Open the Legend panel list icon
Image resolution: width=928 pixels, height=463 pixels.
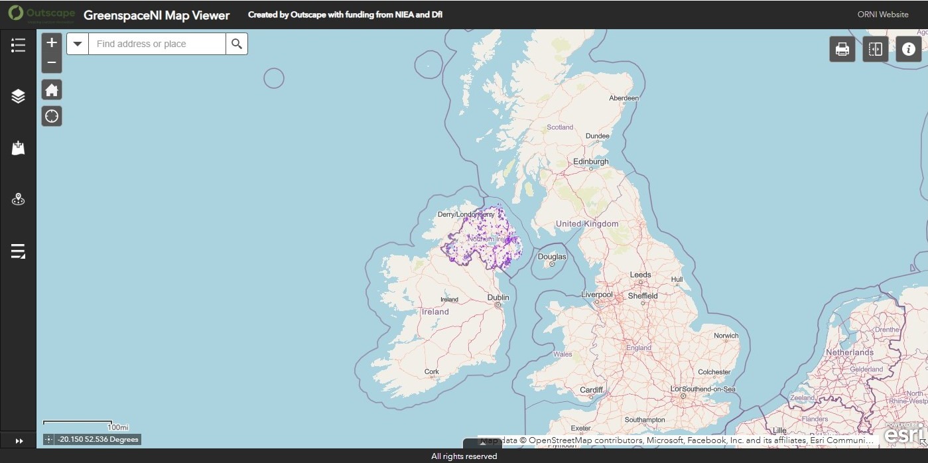pos(18,45)
